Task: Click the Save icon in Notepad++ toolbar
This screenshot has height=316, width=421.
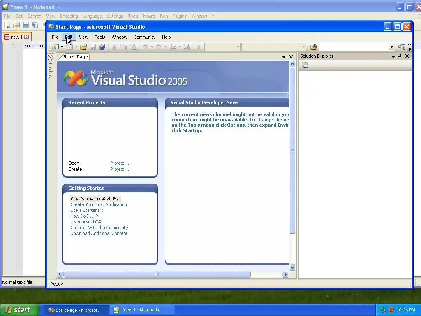Action: 26,25
